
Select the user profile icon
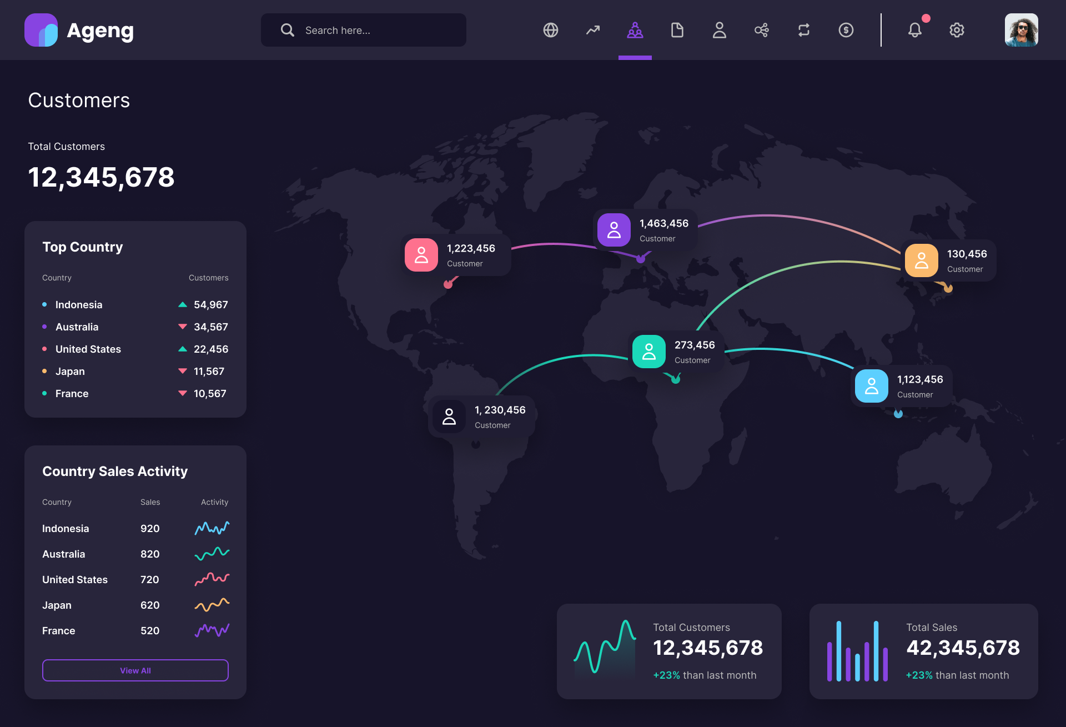click(x=719, y=30)
